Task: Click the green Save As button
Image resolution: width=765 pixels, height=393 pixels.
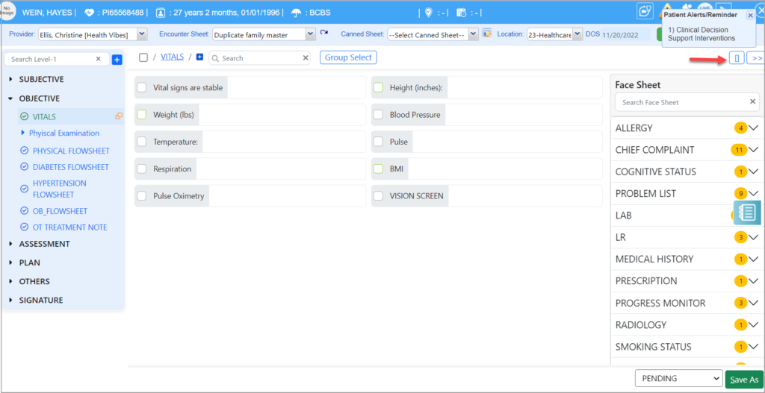Action: click(x=743, y=380)
